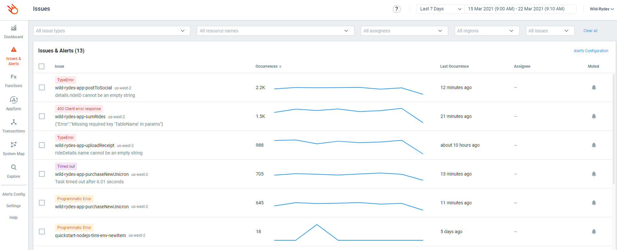Open the All issue types dropdown
617x250 pixels.
click(x=112, y=31)
